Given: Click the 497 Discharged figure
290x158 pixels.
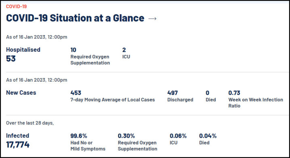Looking at the screenshot, I should pos(172,93).
